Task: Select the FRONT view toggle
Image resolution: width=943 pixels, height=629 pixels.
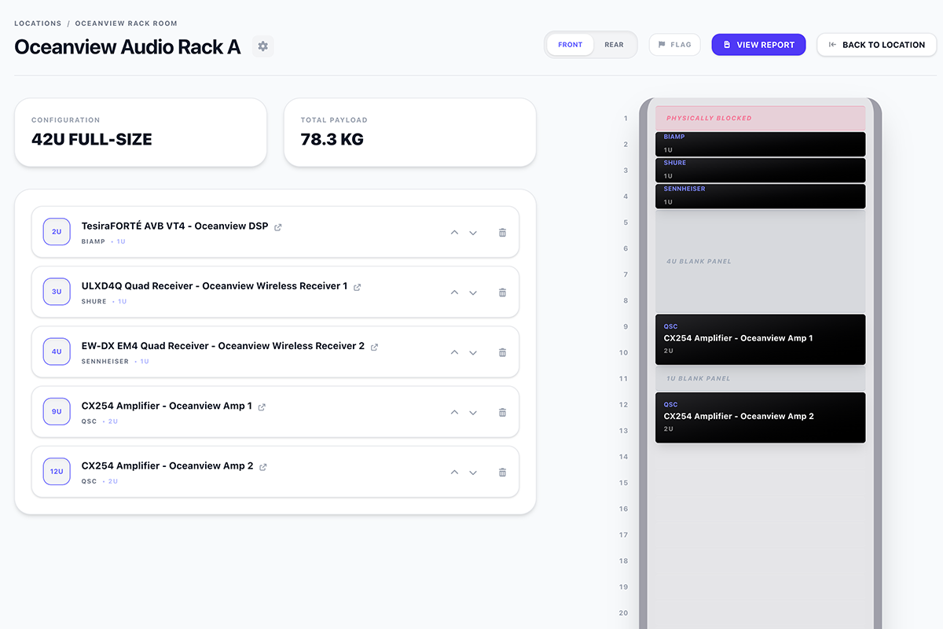Action: pyautogui.click(x=570, y=45)
